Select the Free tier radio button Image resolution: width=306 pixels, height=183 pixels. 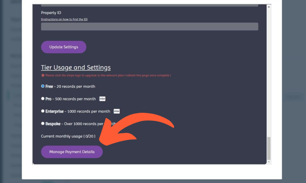click(43, 86)
